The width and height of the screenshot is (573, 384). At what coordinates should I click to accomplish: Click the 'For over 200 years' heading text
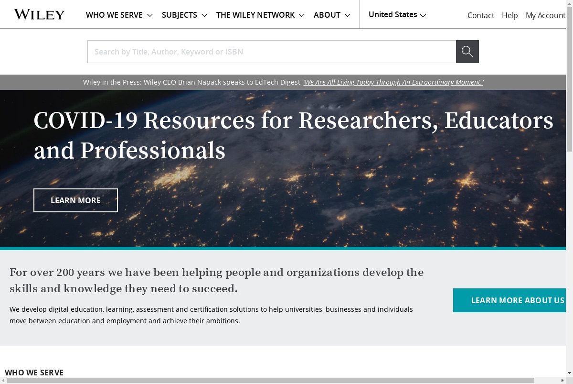coord(217,281)
